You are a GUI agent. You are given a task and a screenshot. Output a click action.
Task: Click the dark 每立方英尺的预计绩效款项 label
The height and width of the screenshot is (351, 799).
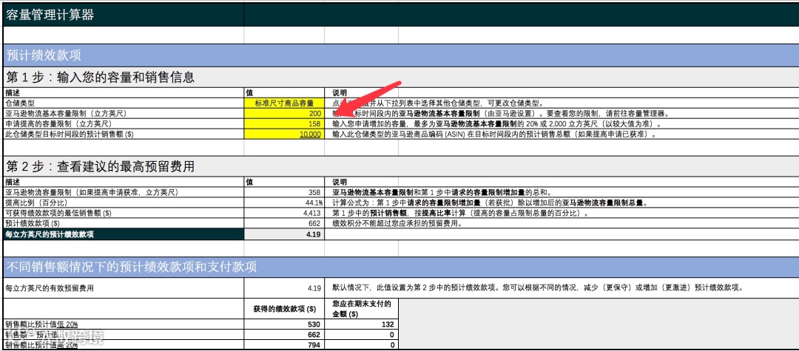click(124, 234)
